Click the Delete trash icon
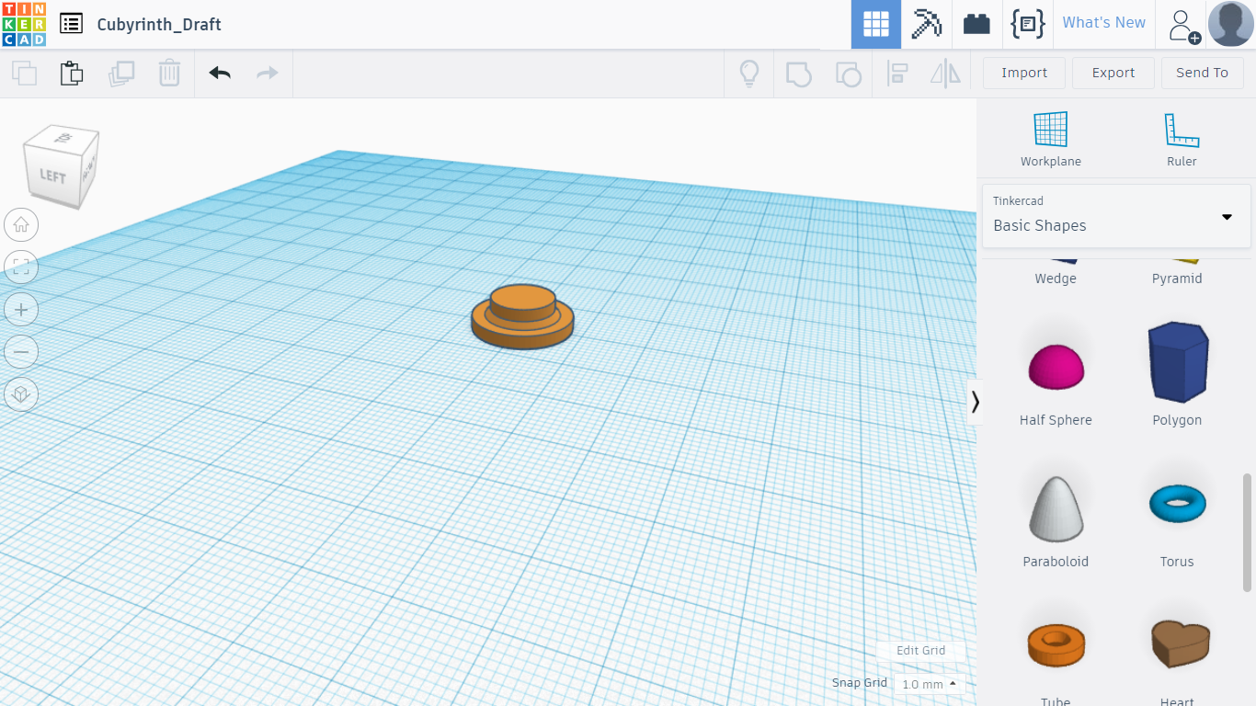The height and width of the screenshot is (706, 1256). [169, 73]
